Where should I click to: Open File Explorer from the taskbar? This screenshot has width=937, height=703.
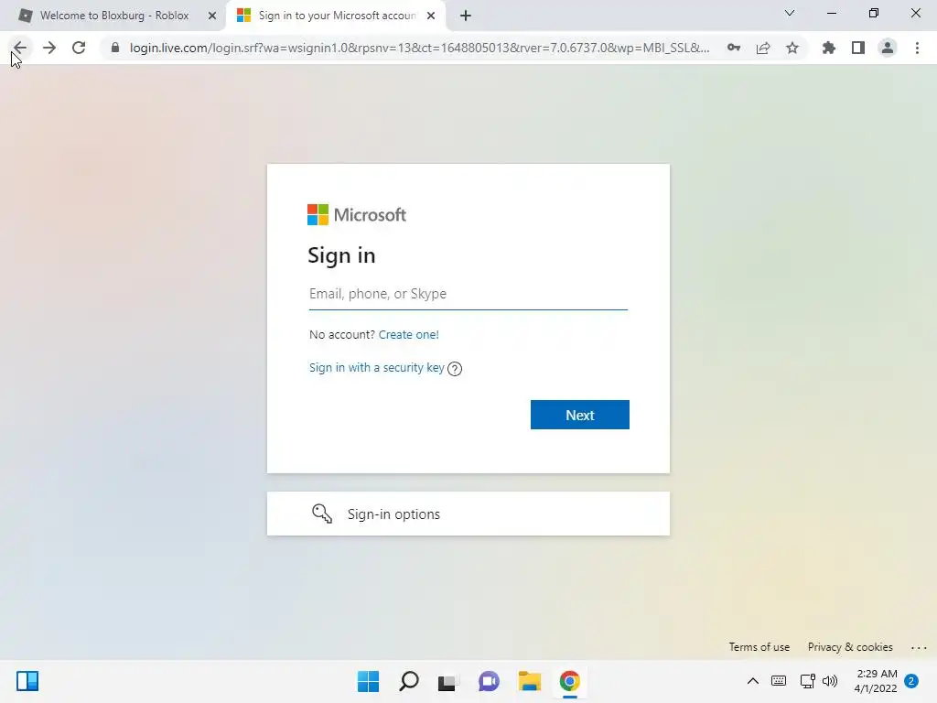pyautogui.click(x=530, y=681)
